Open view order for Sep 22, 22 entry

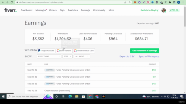pyautogui.click(x=85, y=84)
